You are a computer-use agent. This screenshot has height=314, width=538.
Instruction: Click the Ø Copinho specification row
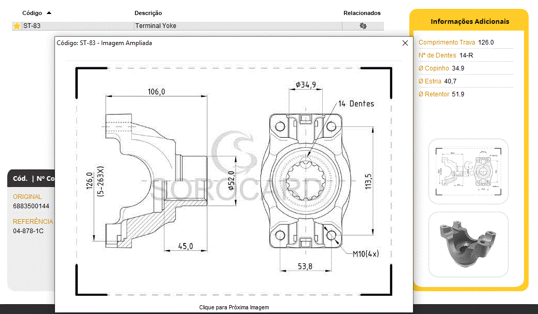442,68
